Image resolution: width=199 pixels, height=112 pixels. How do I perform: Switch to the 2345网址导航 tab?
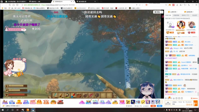tap(15, 2)
